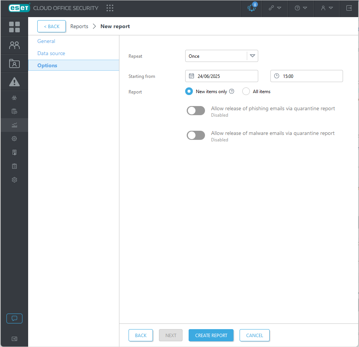
Task: Expand quick links dropdown arrow
Action: pyautogui.click(x=279, y=8)
